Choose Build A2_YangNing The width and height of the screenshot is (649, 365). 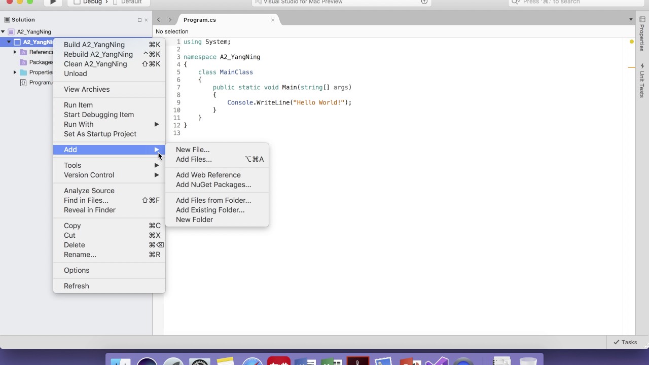pyautogui.click(x=109, y=45)
